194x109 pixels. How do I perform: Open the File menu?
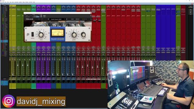1,2
